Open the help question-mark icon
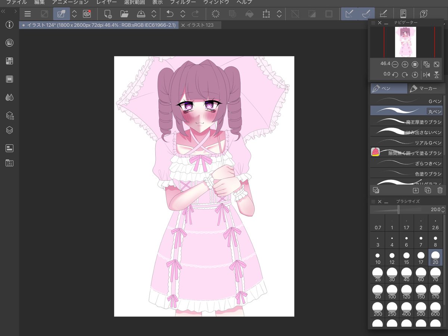 click(x=423, y=14)
